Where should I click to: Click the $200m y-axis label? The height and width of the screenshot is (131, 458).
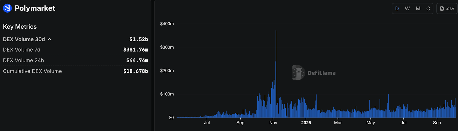(x=167, y=71)
